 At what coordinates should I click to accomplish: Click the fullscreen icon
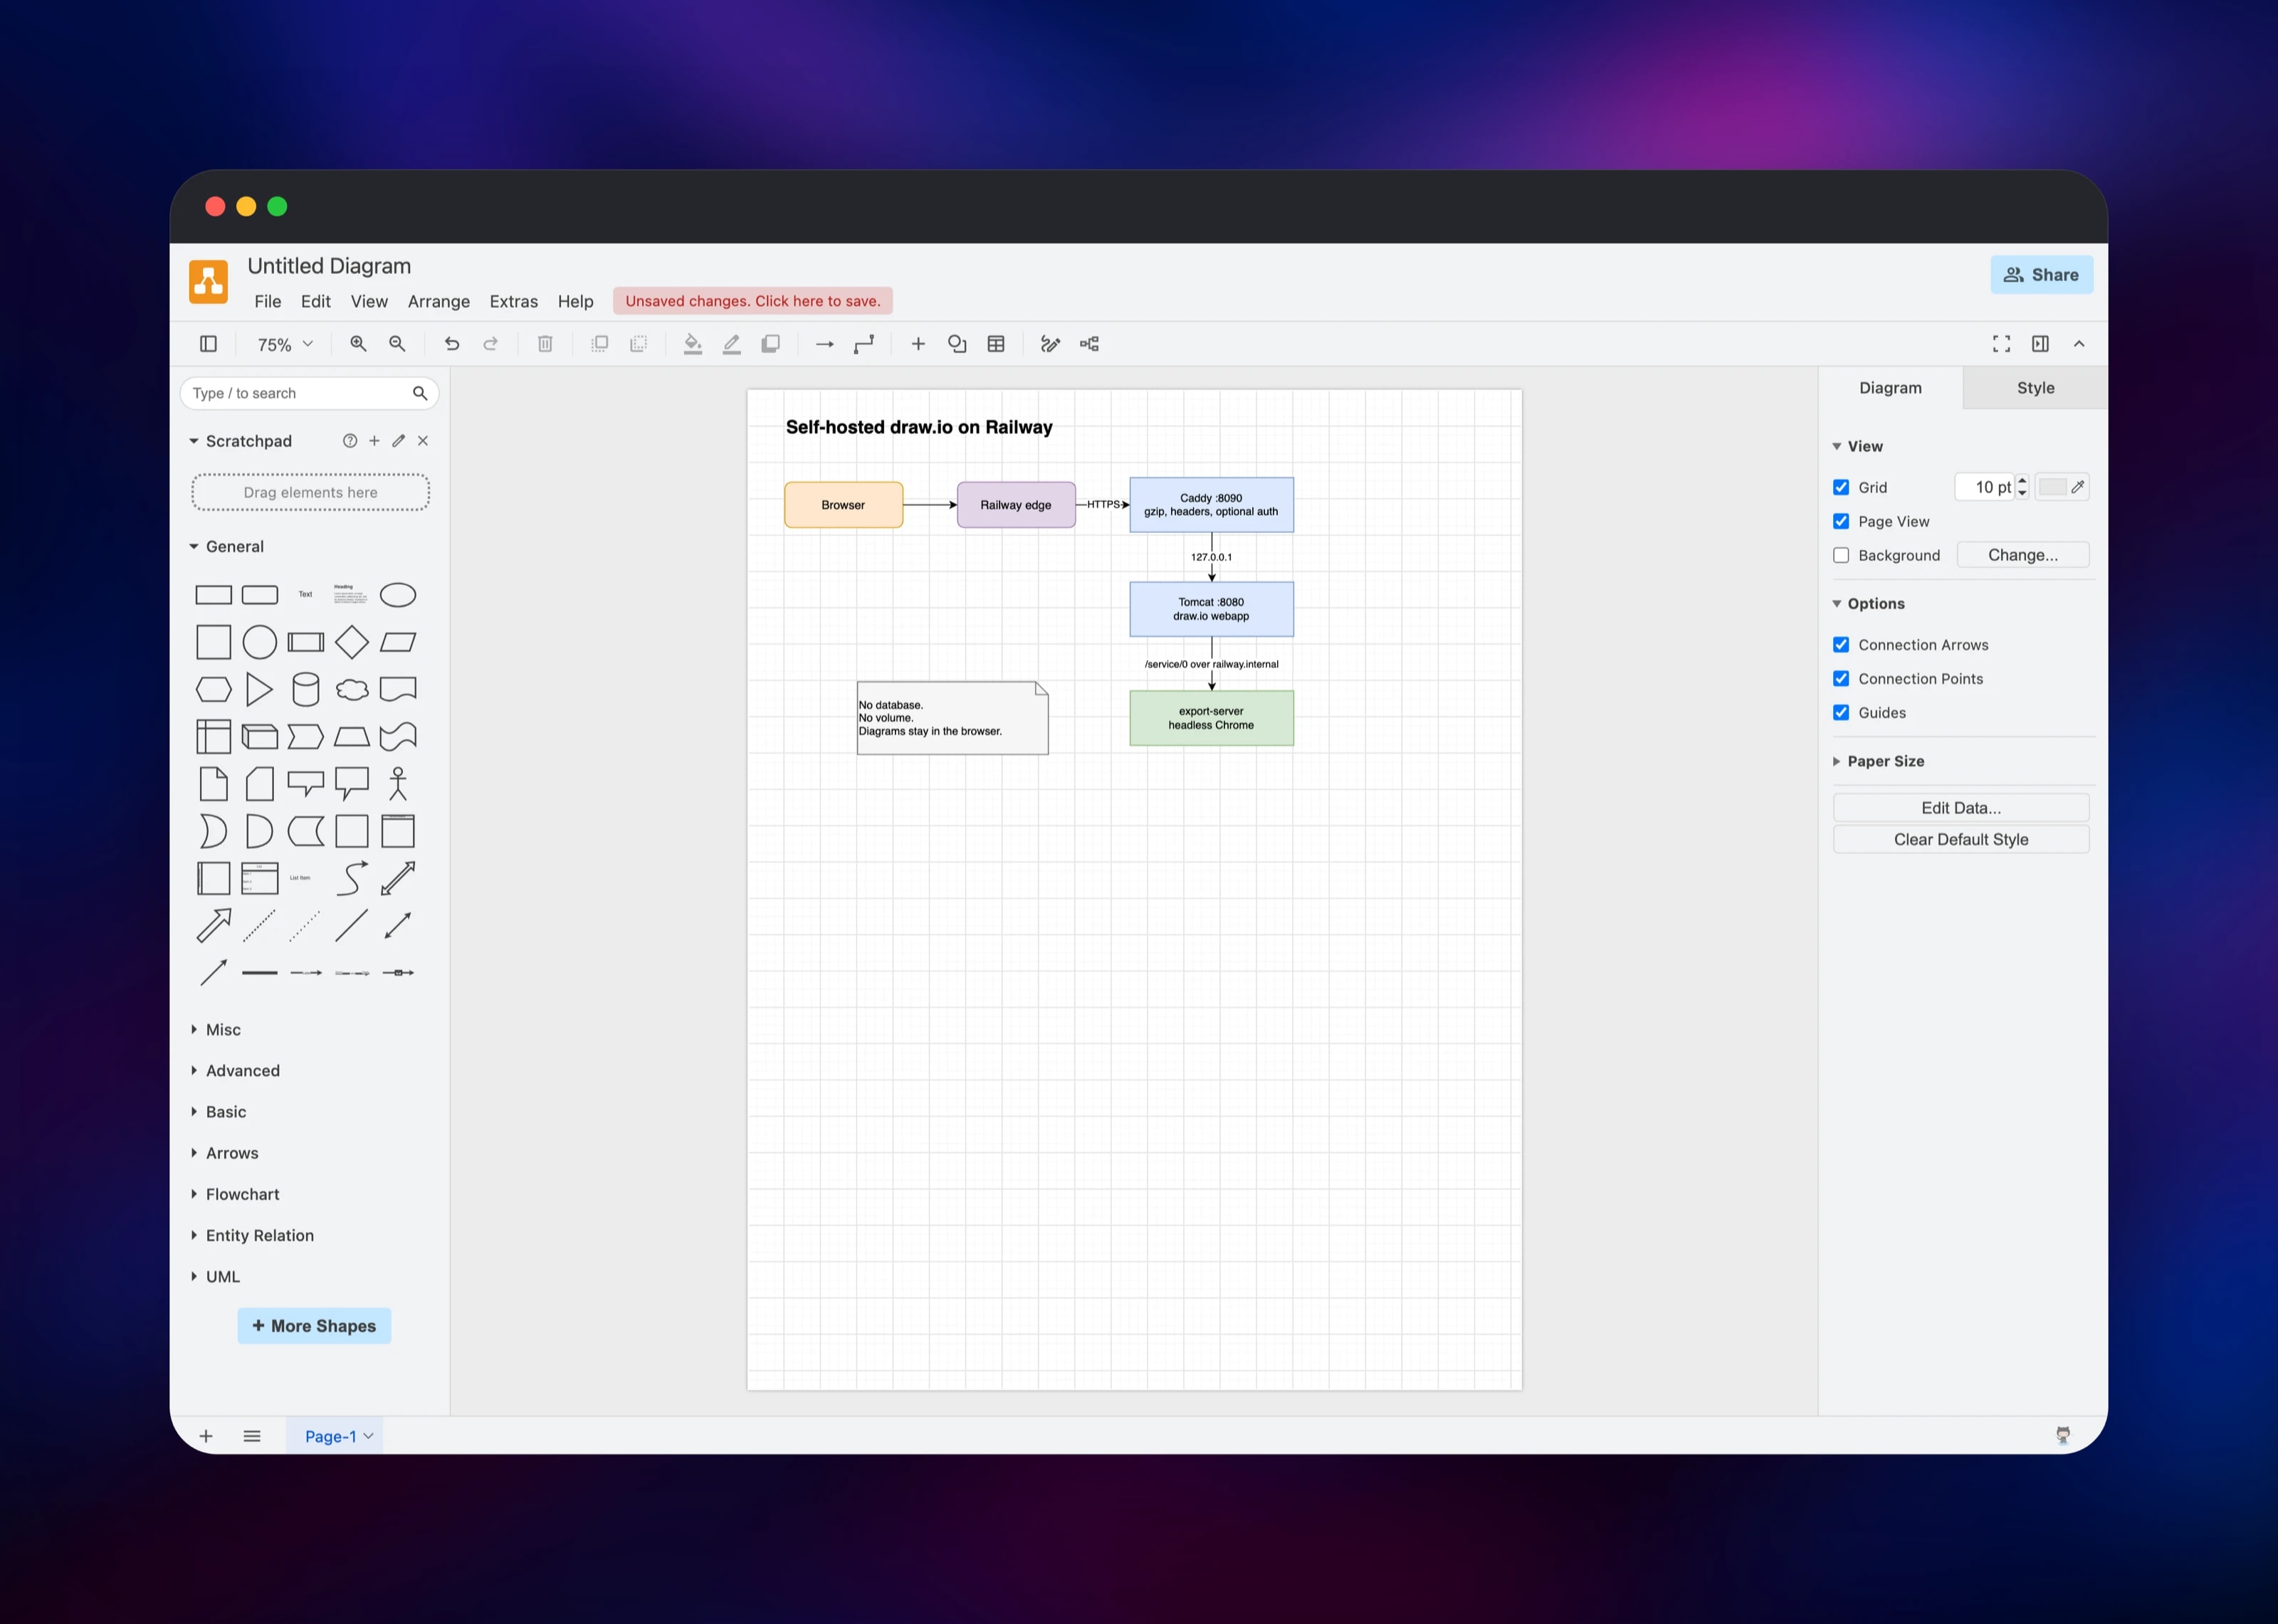(x=2001, y=344)
